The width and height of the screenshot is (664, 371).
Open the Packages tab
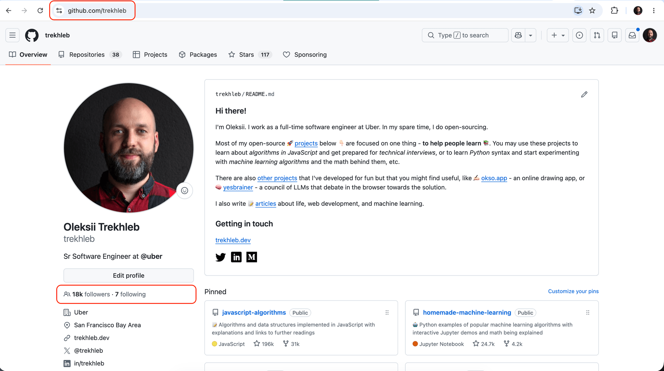click(x=198, y=55)
